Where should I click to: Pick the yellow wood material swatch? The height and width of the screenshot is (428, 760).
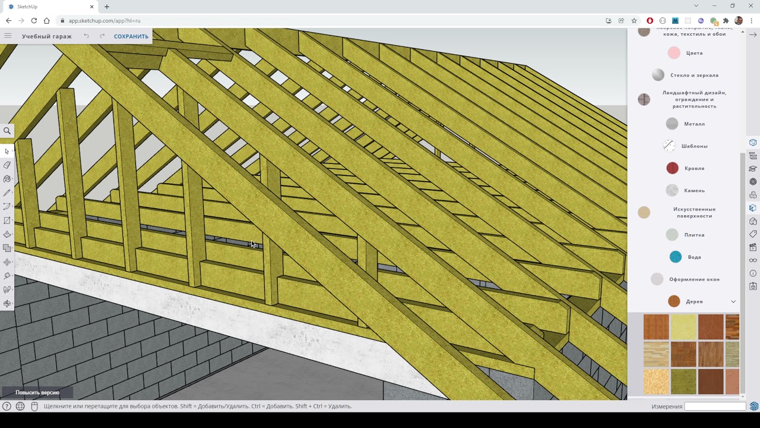[x=683, y=327]
